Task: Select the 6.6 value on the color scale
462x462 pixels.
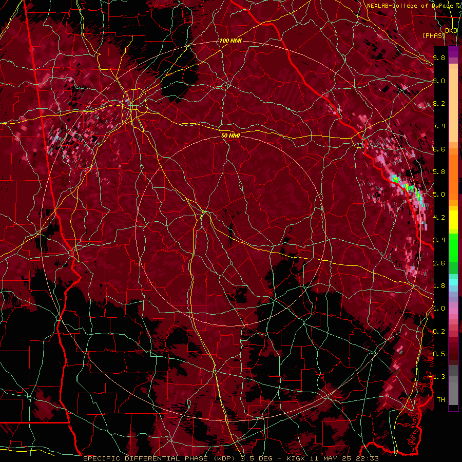Action: (x=439, y=149)
